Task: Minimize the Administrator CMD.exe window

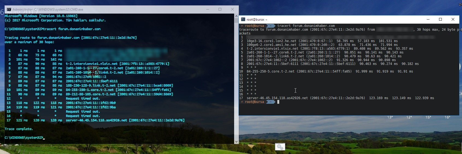Action: point(208,9)
